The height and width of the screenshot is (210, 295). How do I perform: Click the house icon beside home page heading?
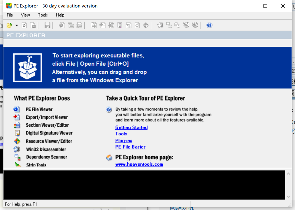(x=109, y=157)
